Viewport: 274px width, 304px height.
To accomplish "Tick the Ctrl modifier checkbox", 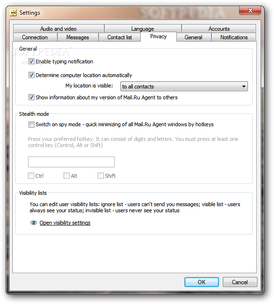I will 31,176.
